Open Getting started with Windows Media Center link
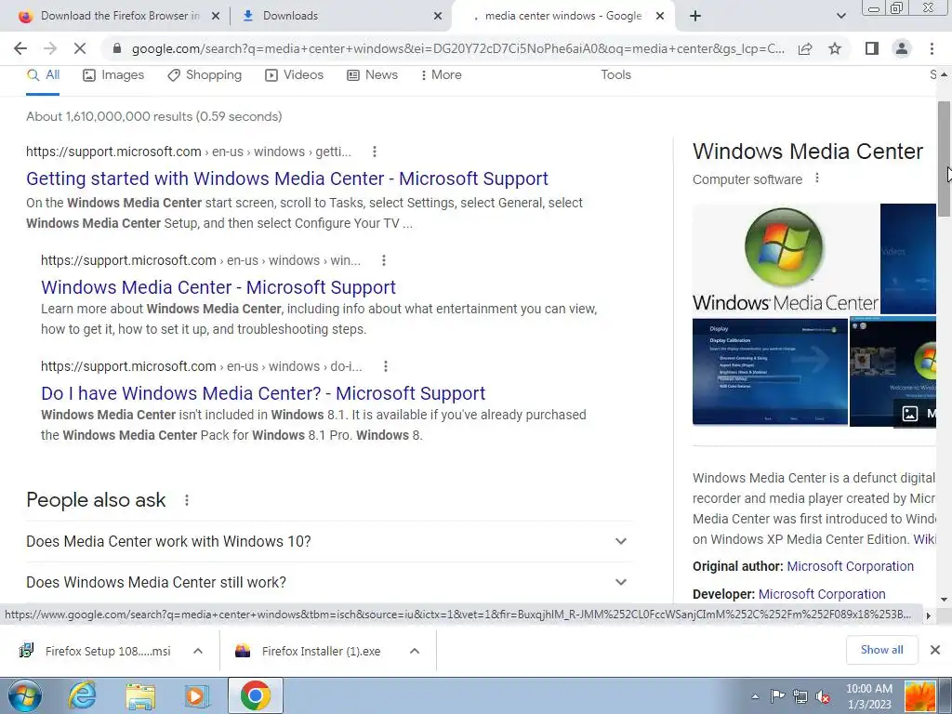The image size is (952, 714). point(287,178)
